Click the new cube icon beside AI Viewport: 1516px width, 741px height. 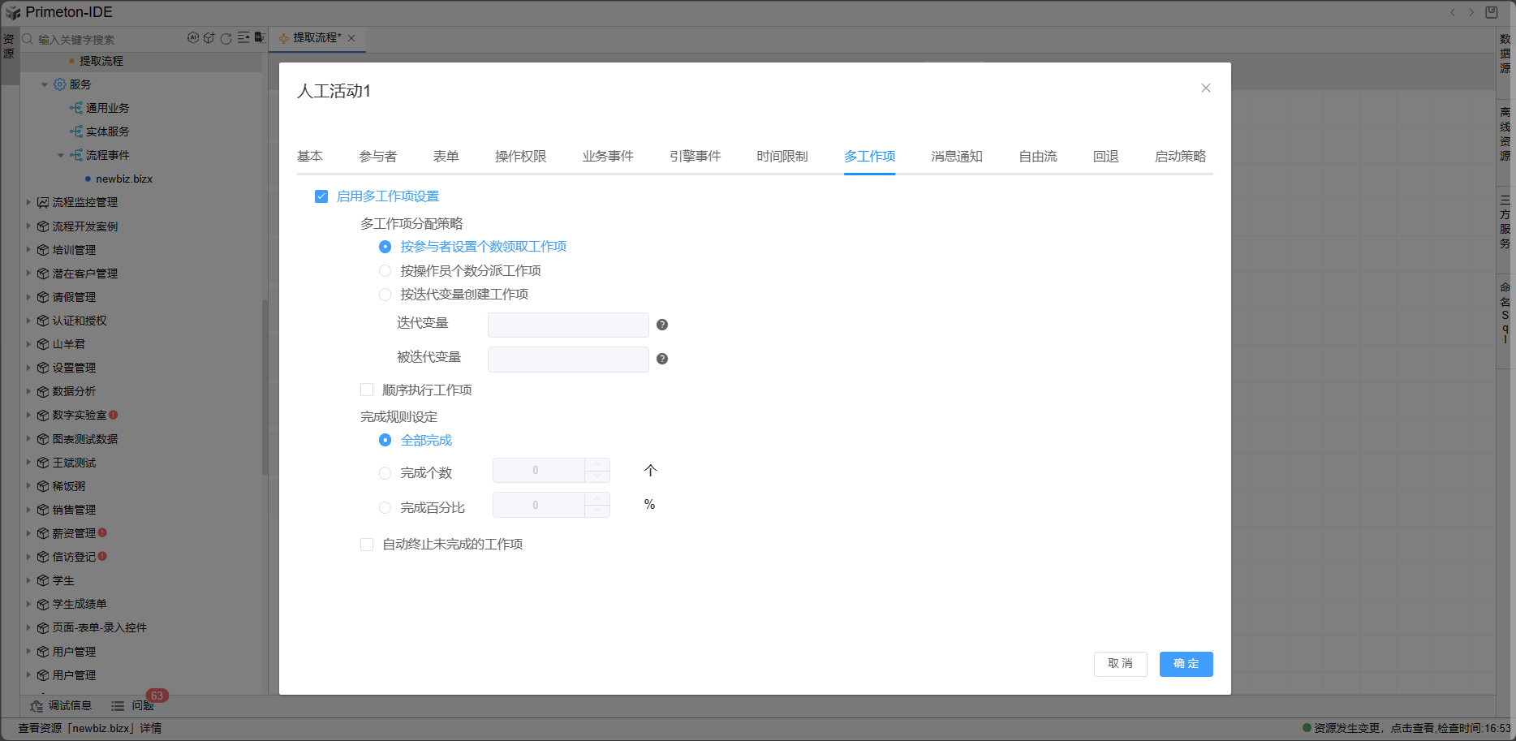209,38
